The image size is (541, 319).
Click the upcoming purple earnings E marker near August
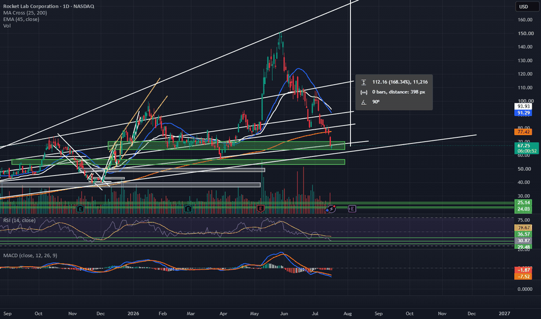pos(352,208)
